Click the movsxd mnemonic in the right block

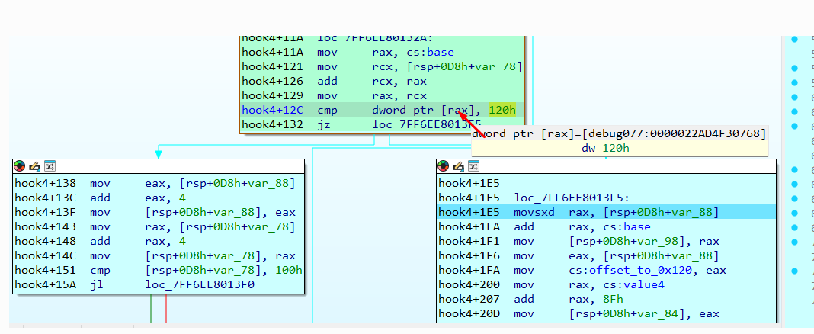pos(534,212)
